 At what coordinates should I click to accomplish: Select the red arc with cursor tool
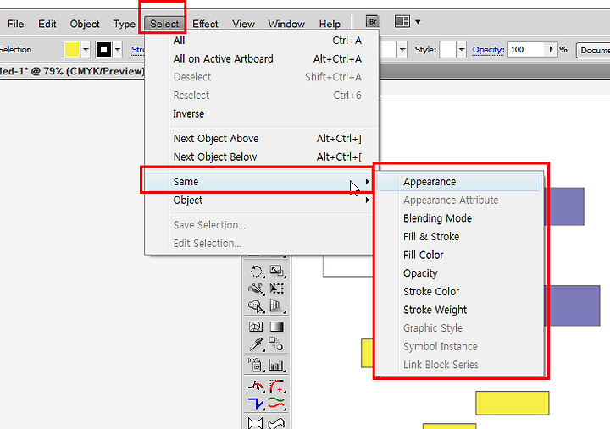(x=256, y=386)
